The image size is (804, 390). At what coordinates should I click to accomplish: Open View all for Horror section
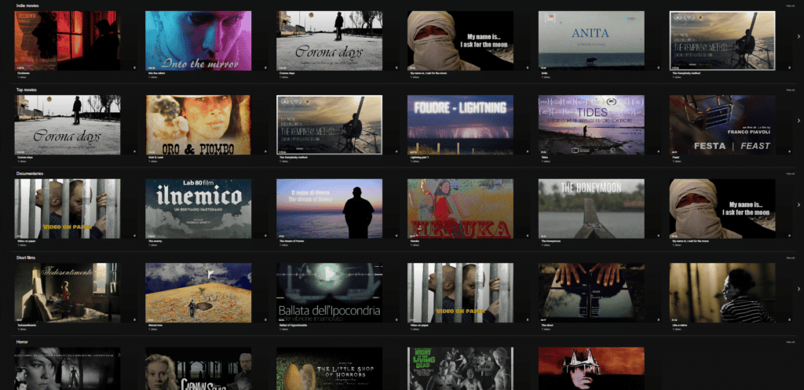click(790, 341)
